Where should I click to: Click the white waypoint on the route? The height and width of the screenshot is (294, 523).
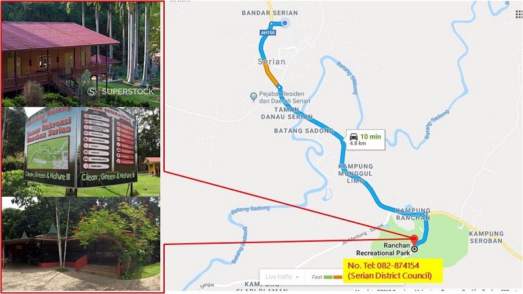pyautogui.click(x=280, y=87)
